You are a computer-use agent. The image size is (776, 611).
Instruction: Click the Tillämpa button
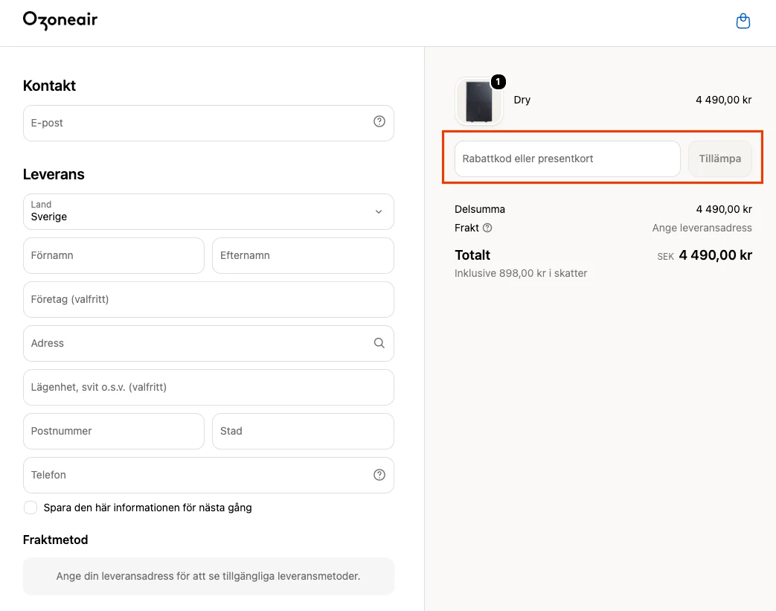coord(720,159)
